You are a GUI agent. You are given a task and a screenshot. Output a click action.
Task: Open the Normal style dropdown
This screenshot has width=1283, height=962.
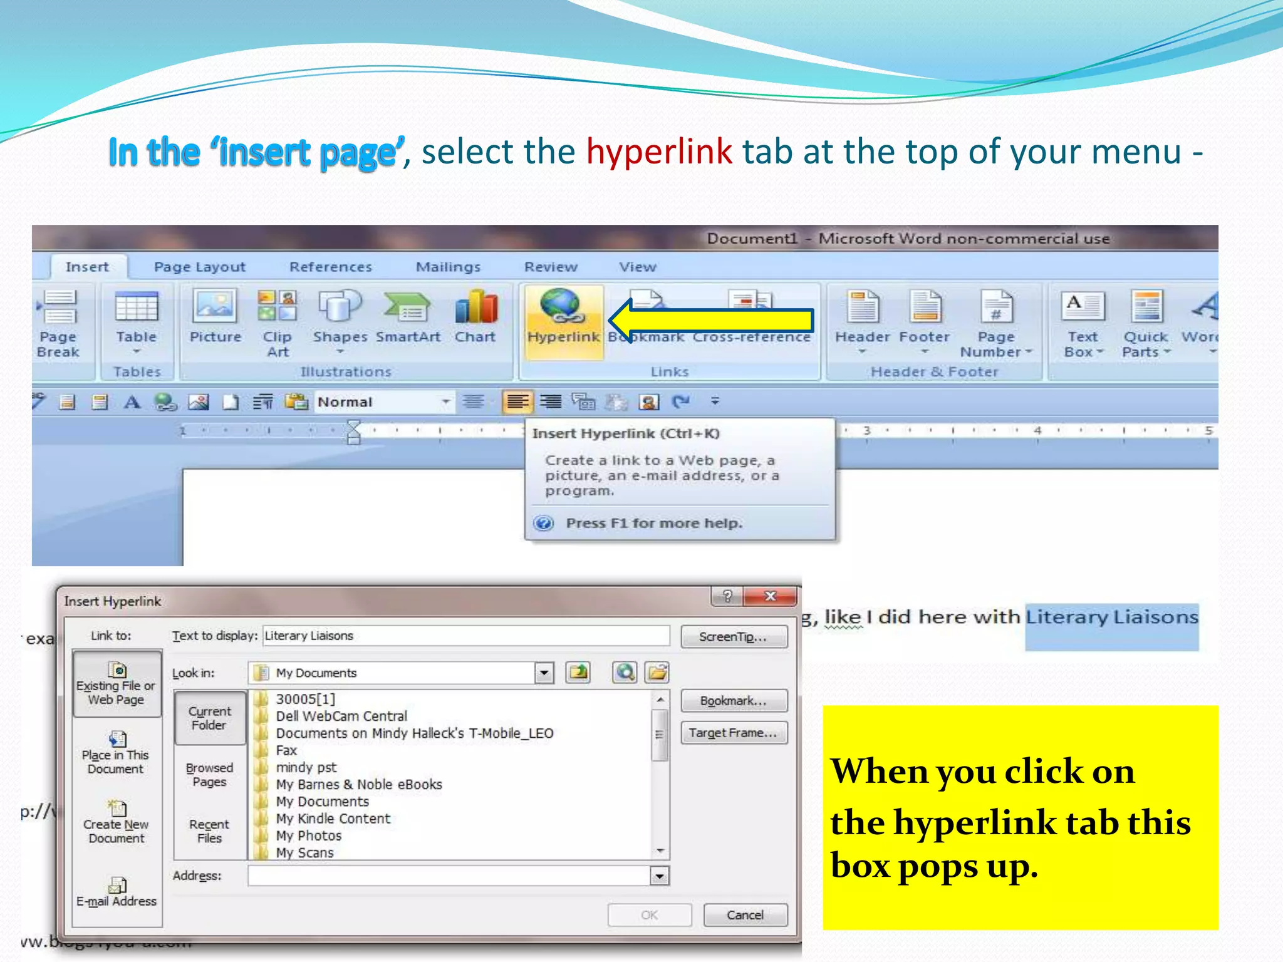(446, 401)
